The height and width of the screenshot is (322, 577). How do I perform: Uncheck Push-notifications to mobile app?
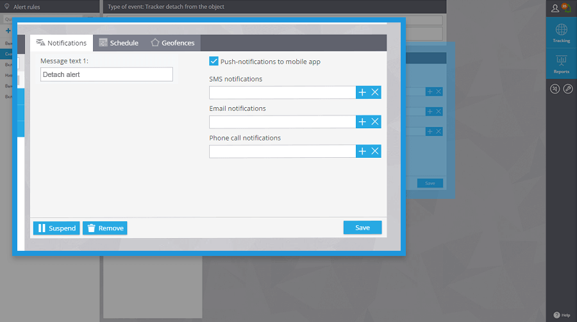click(x=213, y=61)
